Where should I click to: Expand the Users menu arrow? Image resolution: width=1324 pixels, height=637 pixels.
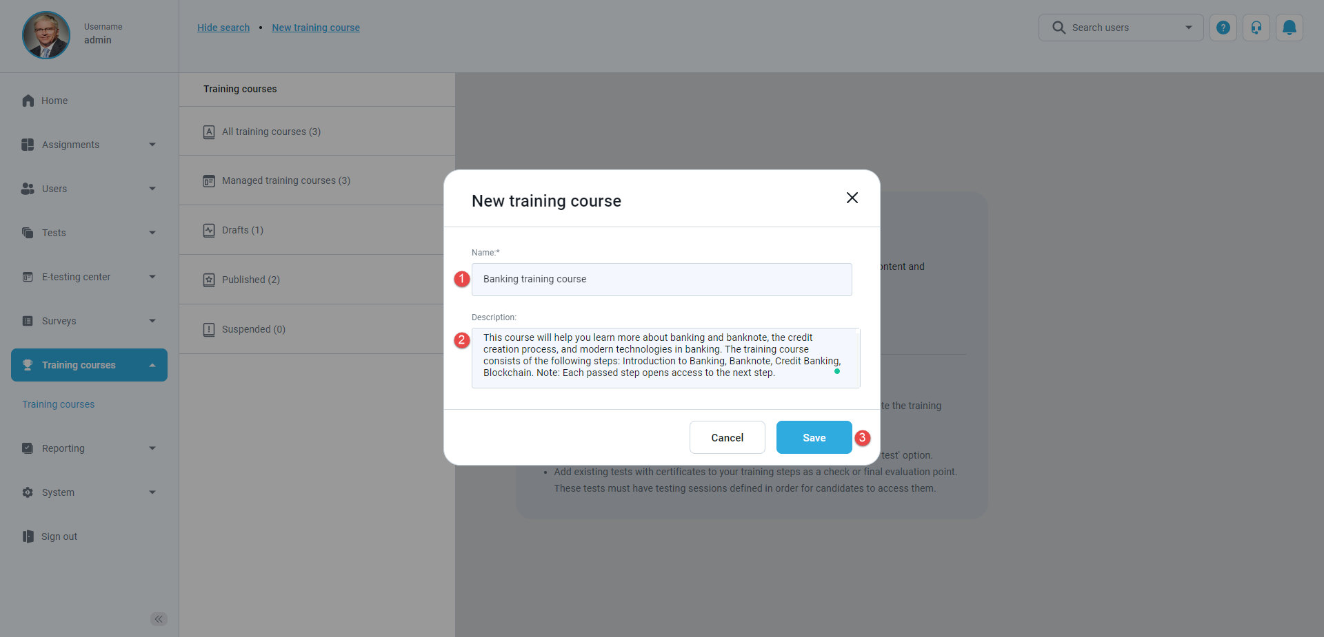pyautogui.click(x=152, y=189)
